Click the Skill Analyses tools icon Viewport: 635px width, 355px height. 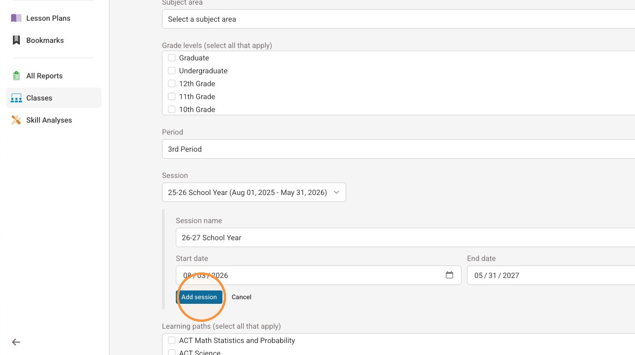coord(16,120)
